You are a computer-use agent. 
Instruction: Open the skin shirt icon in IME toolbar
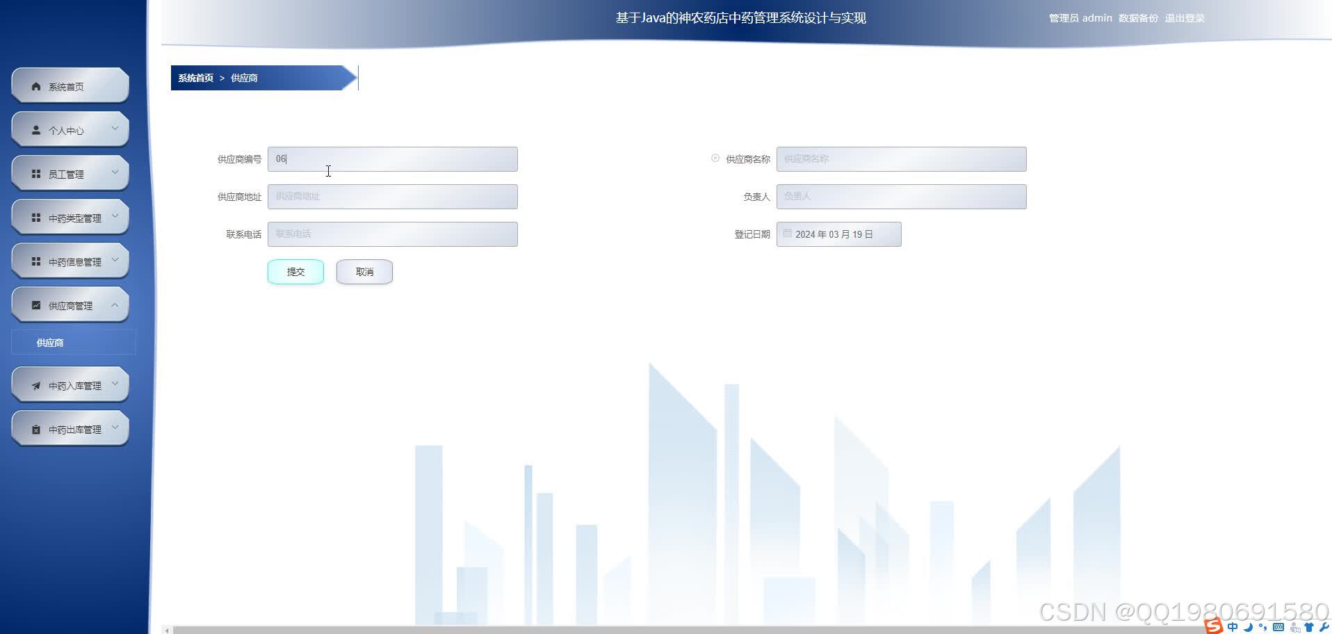coord(1310,626)
